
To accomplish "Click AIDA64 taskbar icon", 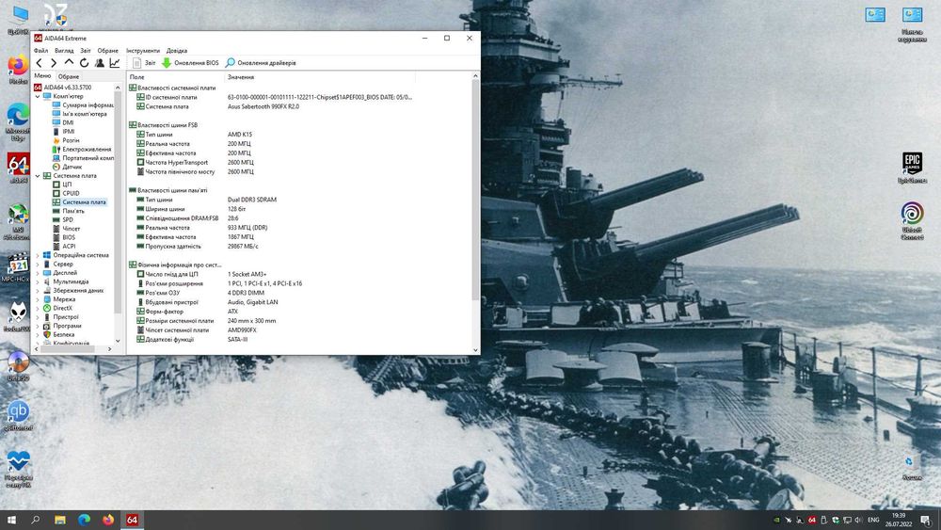I will [132, 520].
